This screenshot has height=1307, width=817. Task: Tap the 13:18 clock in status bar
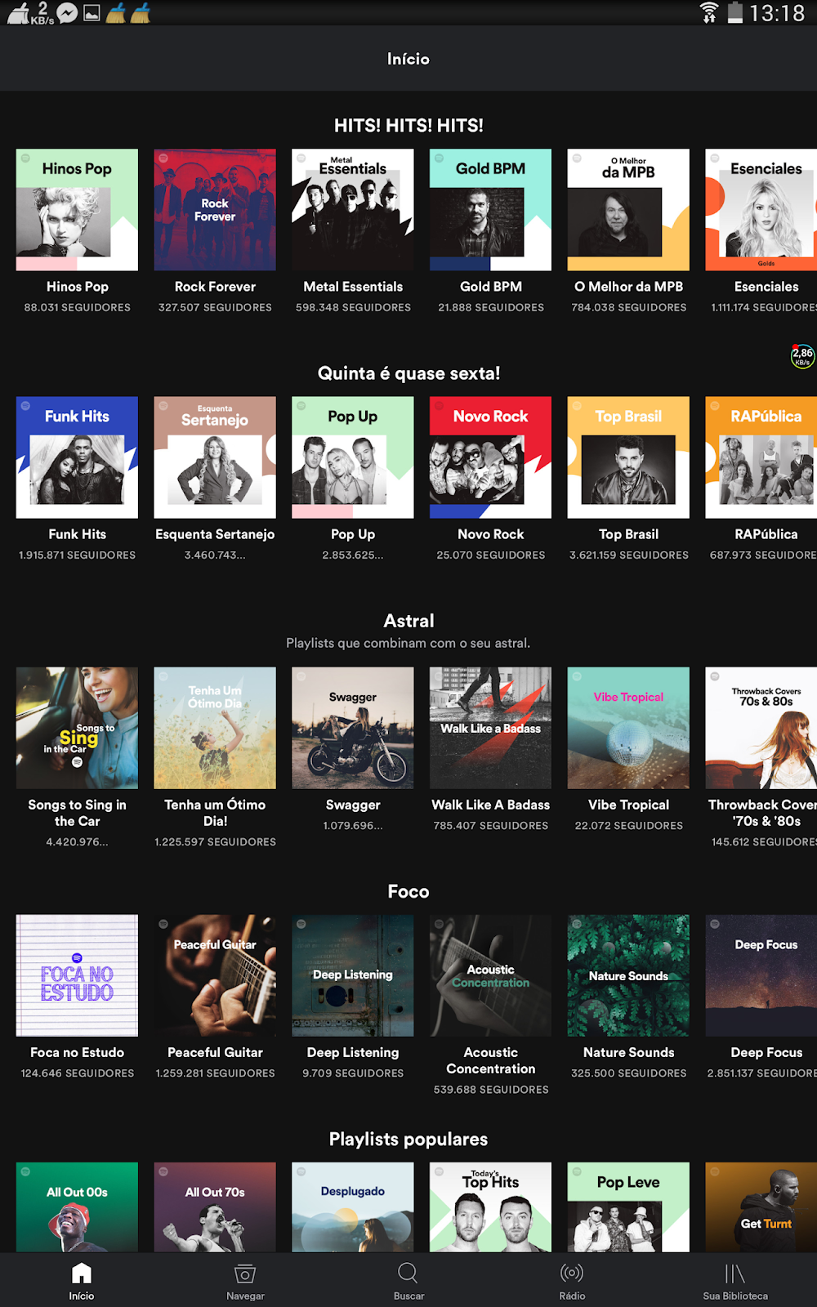point(777,13)
